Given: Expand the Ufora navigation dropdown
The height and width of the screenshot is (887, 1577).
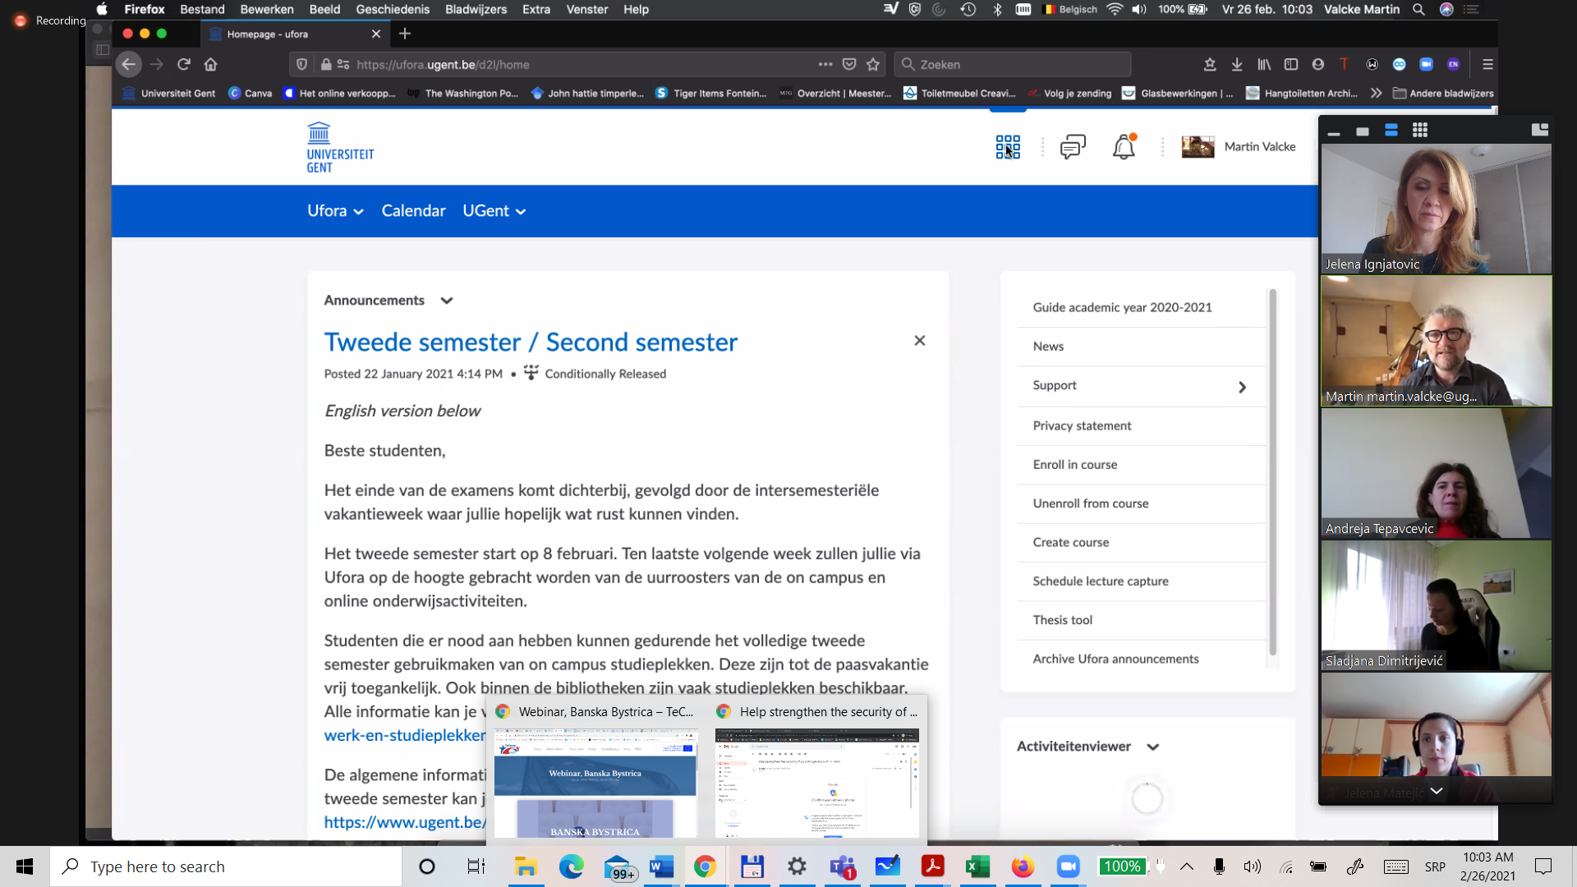Looking at the screenshot, I should point(335,211).
